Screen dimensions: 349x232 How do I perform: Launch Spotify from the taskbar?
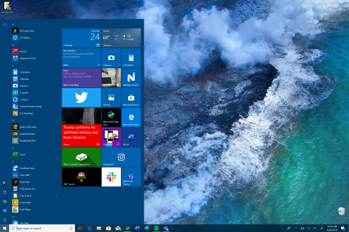[x=156, y=229]
